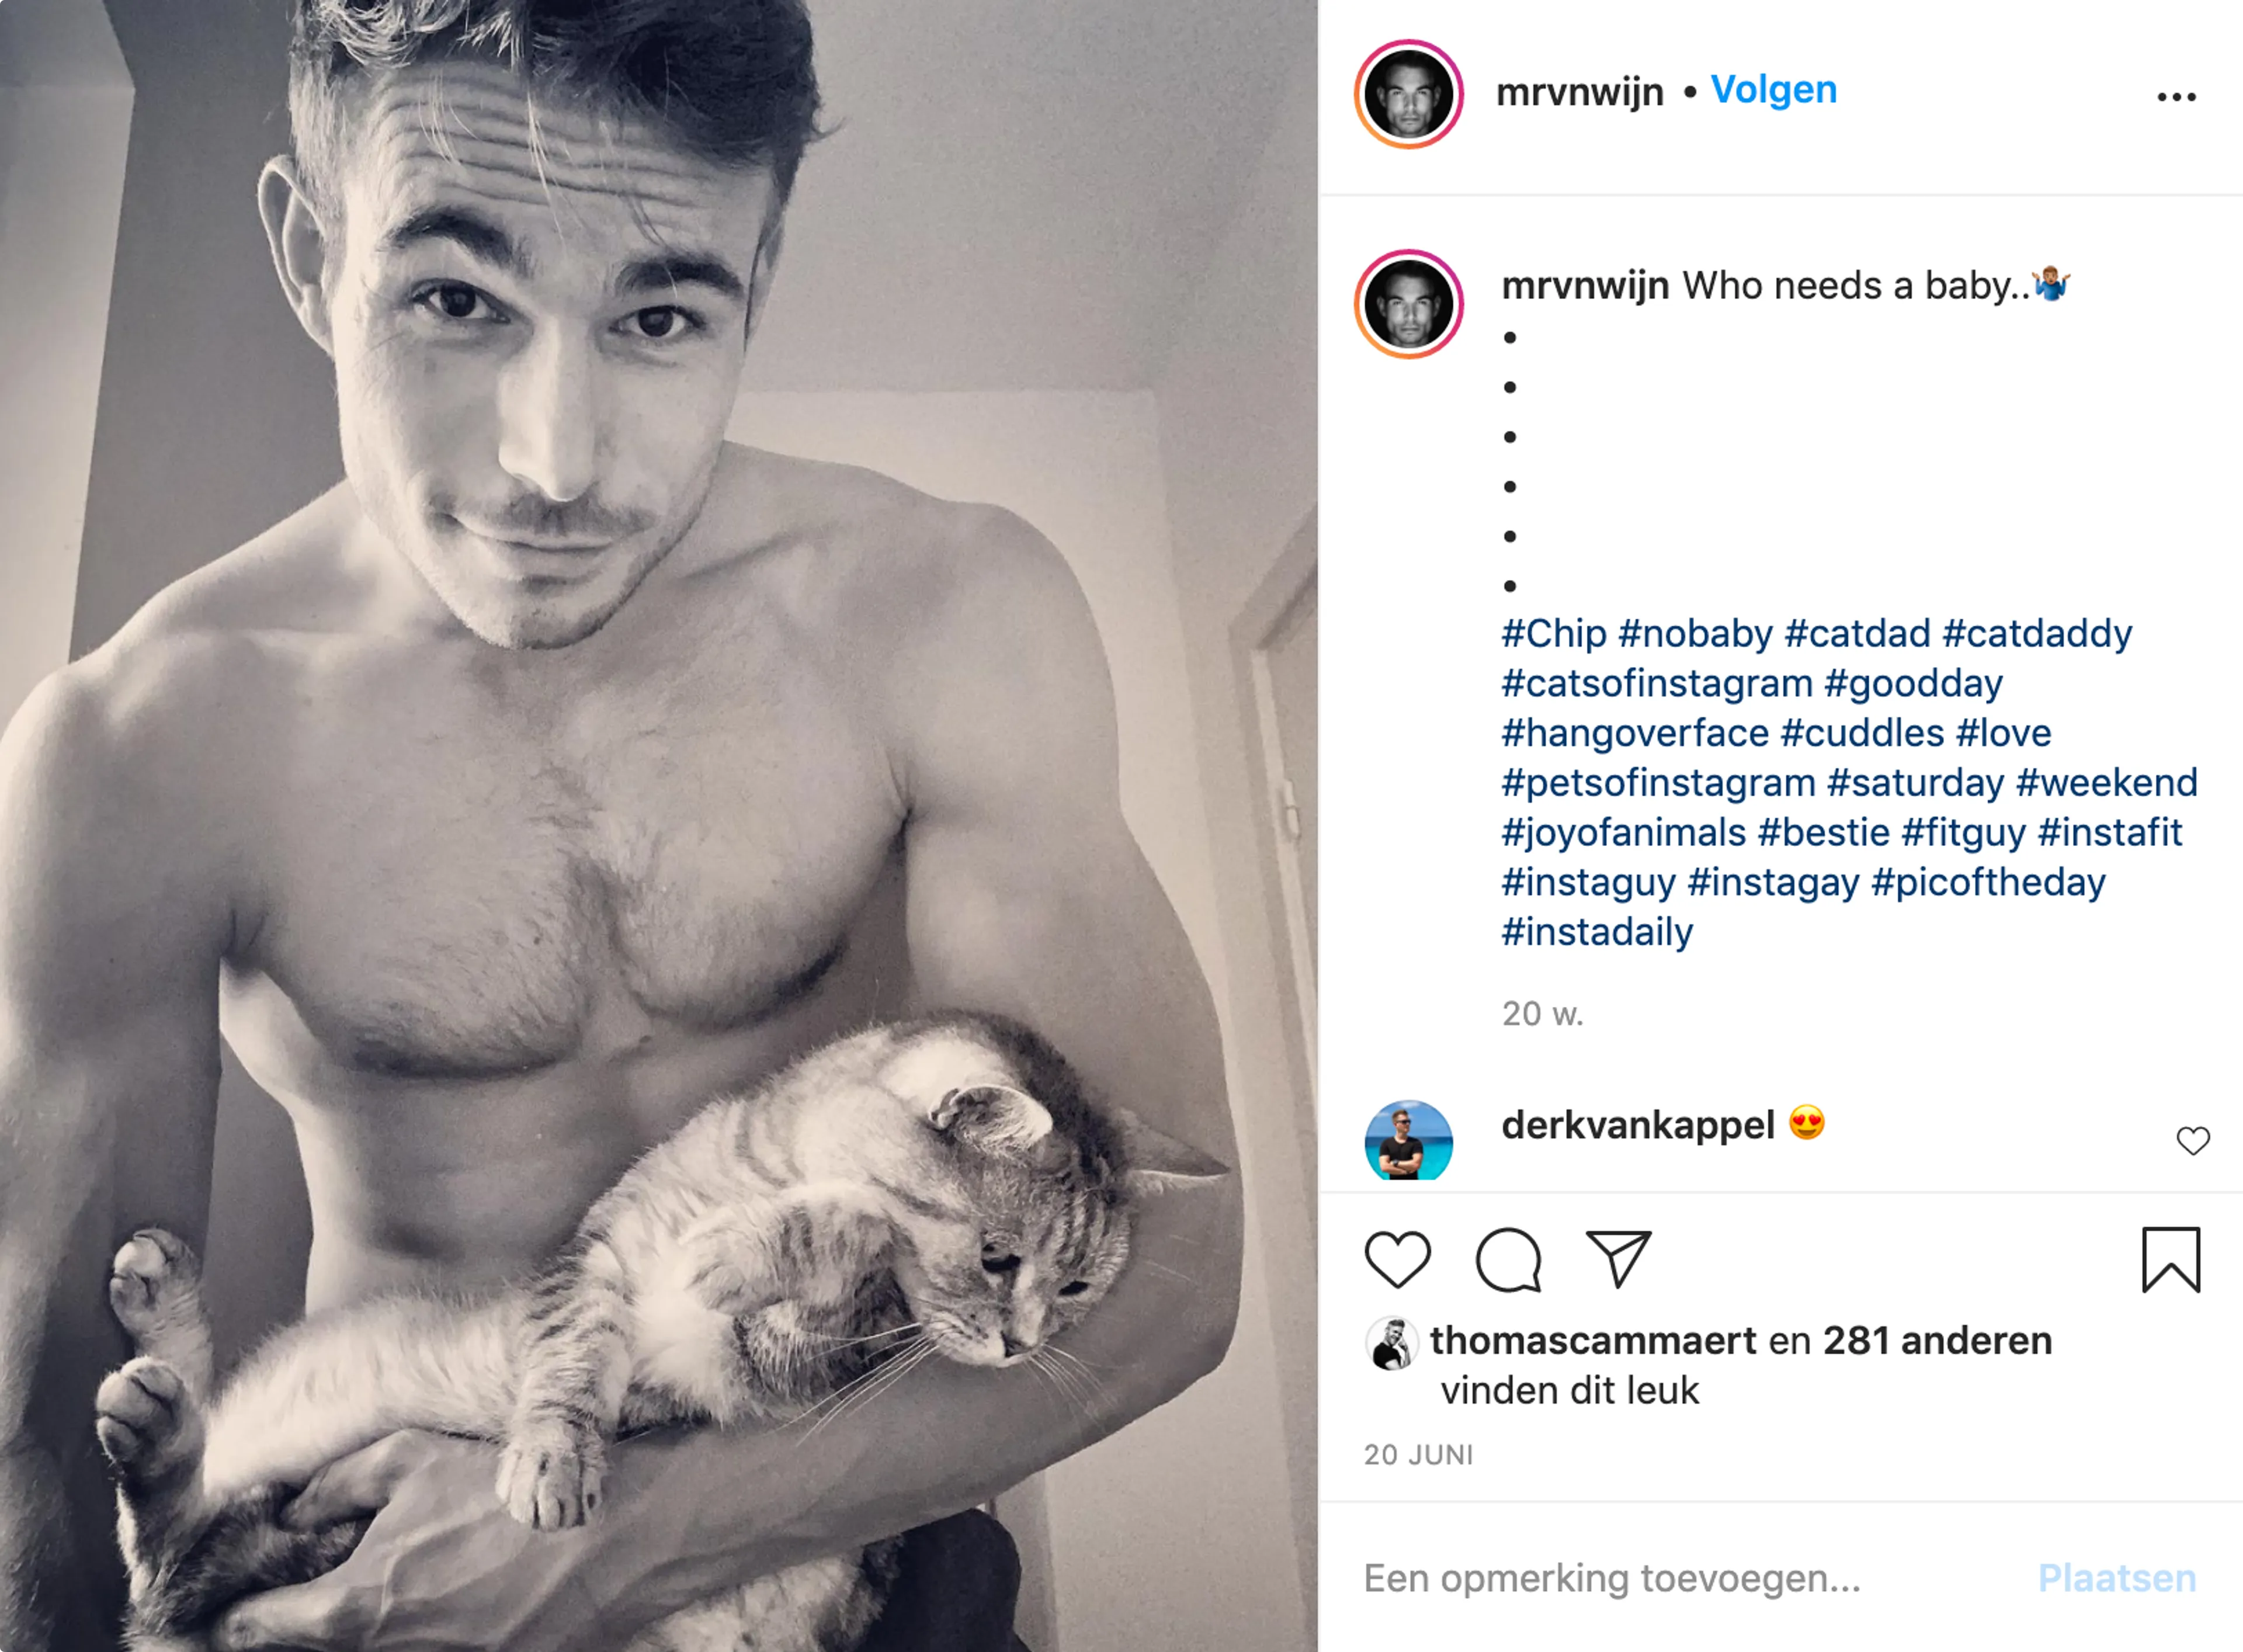Click thomascammaert's small avatar in likes

click(x=1391, y=1343)
